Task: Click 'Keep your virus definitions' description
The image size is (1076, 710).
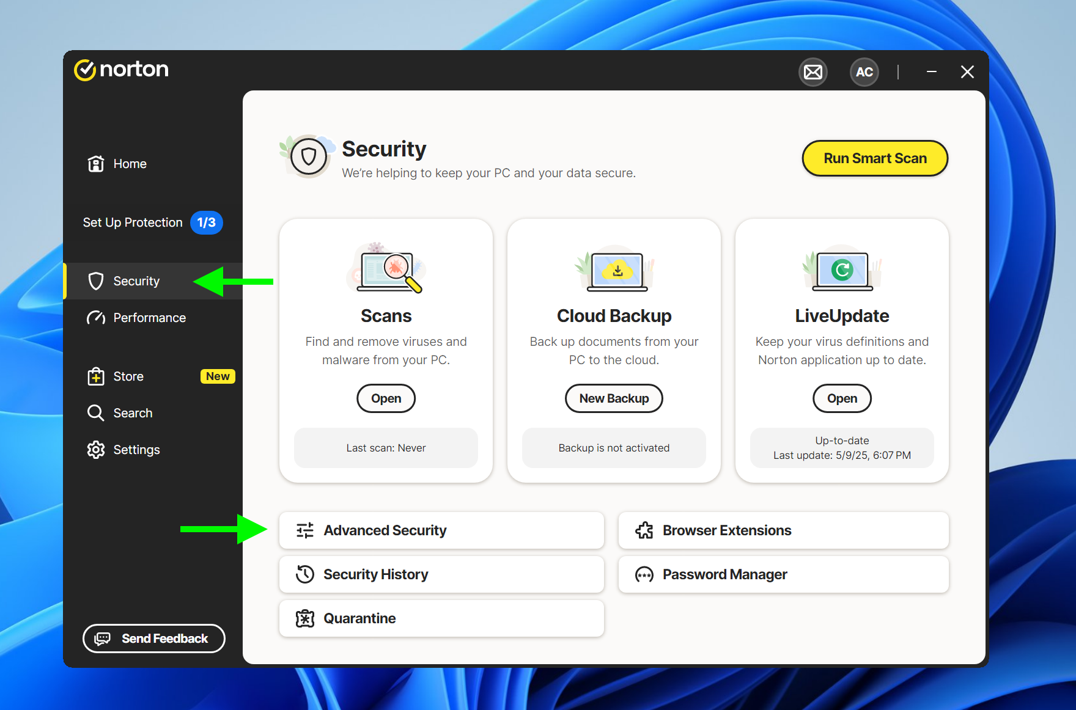Action: [842, 351]
